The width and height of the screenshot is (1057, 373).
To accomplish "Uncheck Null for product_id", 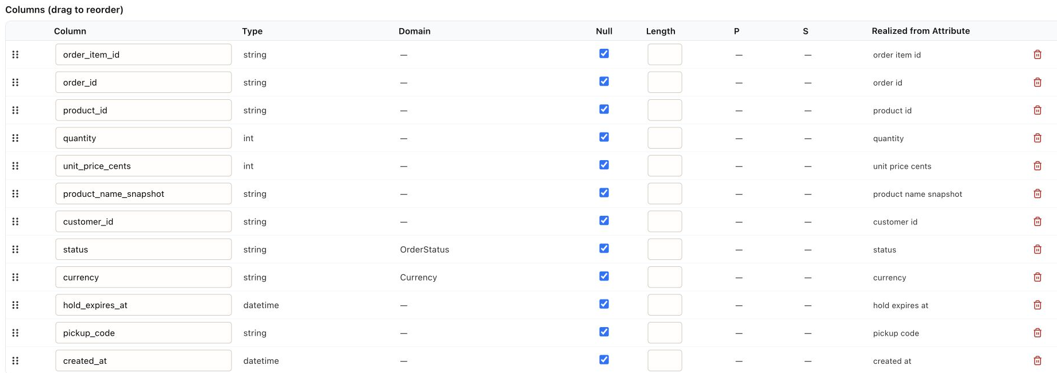I will pyautogui.click(x=604, y=109).
